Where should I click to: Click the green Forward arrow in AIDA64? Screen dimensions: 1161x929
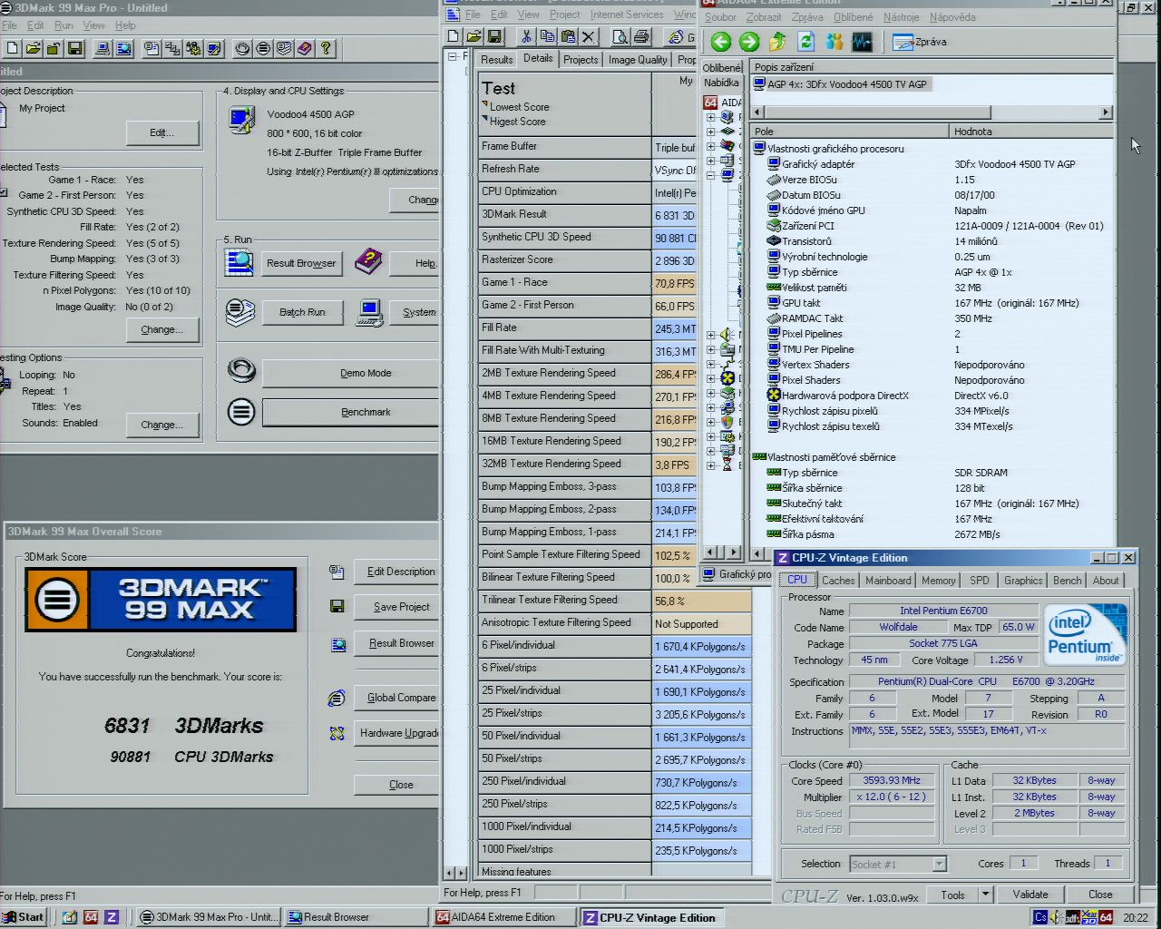point(749,41)
